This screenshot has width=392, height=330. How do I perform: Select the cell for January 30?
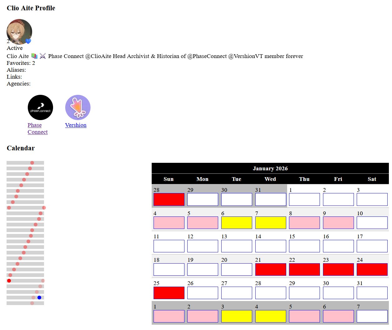click(338, 293)
